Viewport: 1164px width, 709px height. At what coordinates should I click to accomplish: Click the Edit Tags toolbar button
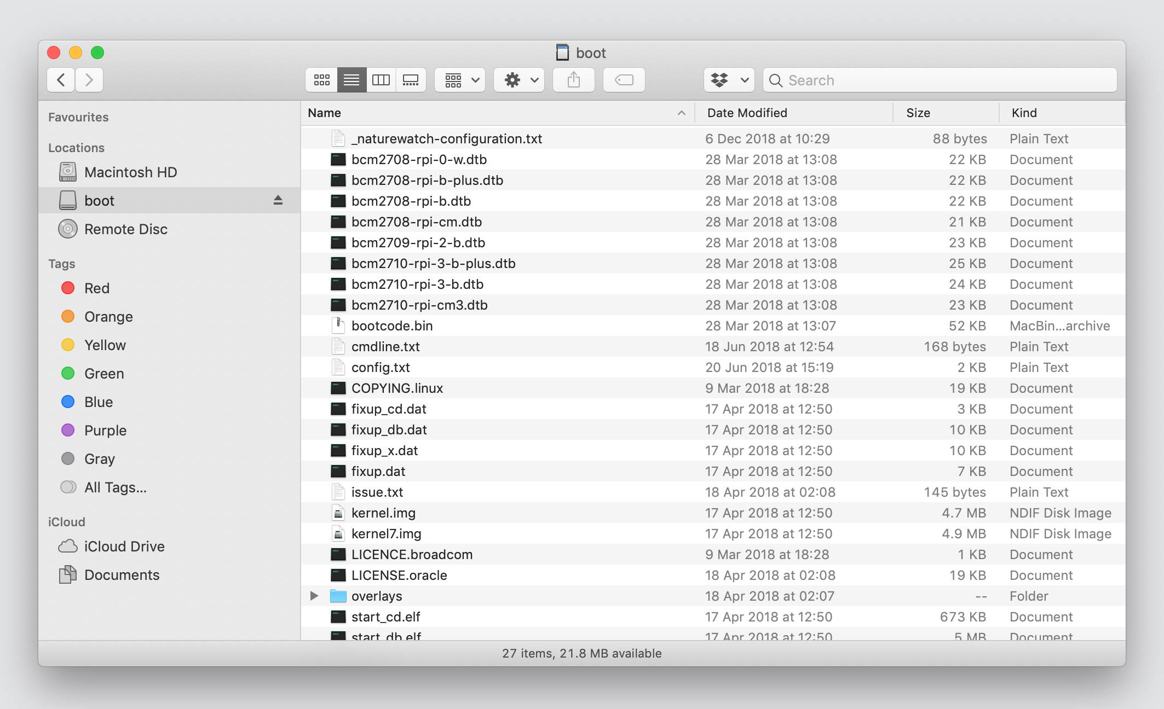click(x=624, y=80)
